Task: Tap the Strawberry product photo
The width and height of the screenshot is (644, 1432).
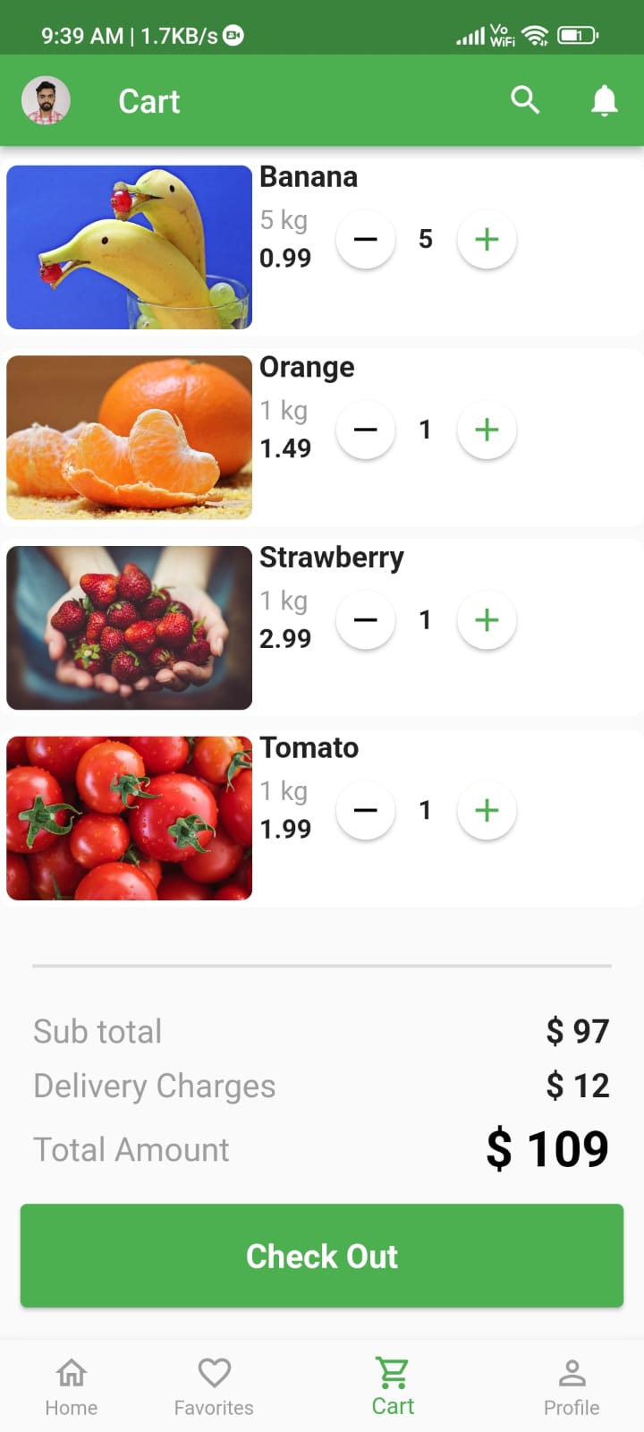Action: tap(130, 627)
